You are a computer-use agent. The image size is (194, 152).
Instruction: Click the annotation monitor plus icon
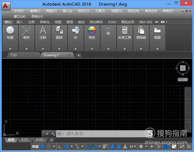pos(152,146)
